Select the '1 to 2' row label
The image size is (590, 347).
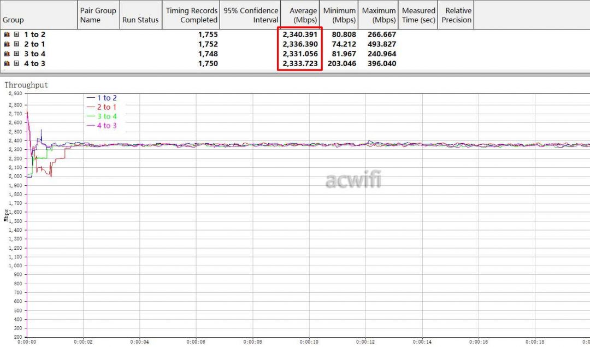tap(34, 34)
